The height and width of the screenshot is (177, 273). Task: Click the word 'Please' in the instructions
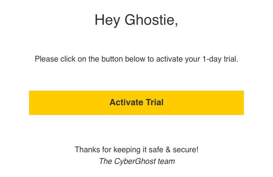click(x=47, y=59)
